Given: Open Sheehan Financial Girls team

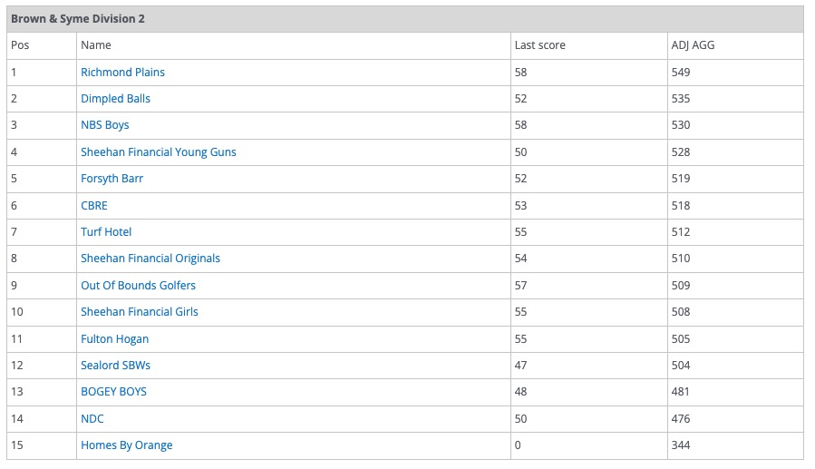Looking at the screenshot, I should click(139, 312).
